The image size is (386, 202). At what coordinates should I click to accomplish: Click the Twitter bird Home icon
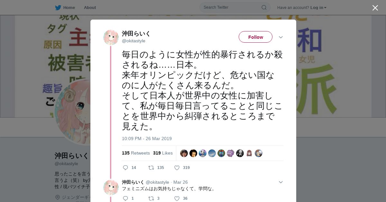(x=58, y=7)
